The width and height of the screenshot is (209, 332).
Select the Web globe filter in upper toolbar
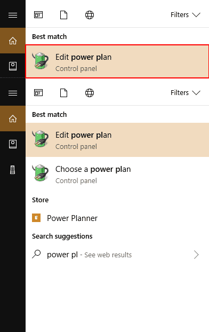click(90, 15)
